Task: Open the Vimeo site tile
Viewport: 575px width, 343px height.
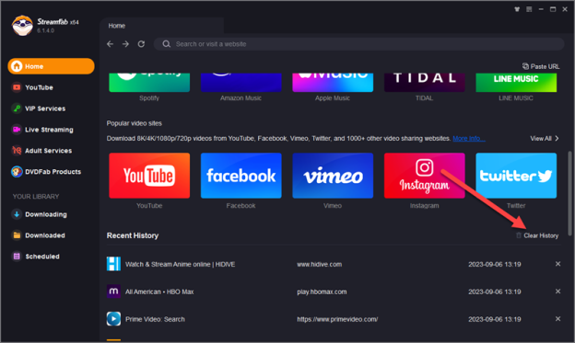Action: [333, 176]
